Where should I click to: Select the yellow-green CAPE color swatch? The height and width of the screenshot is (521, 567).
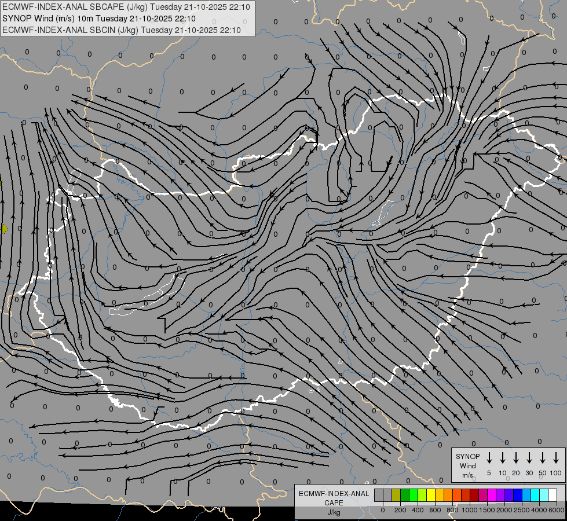point(422,495)
